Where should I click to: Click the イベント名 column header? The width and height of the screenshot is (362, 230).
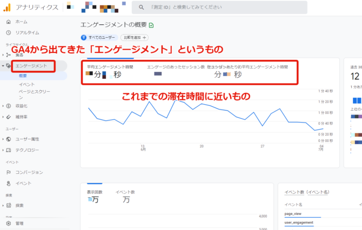pos(293,205)
